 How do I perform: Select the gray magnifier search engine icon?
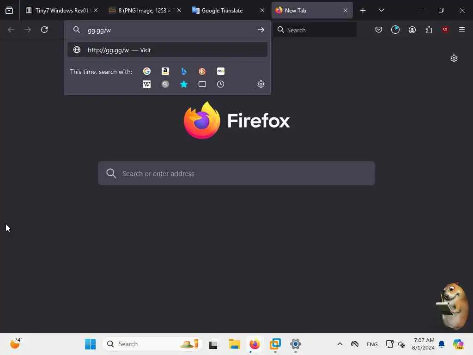[x=165, y=84]
